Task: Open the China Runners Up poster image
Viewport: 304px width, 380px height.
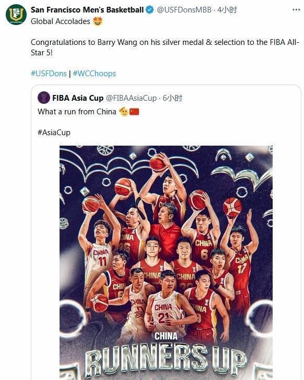Action: 166,263
